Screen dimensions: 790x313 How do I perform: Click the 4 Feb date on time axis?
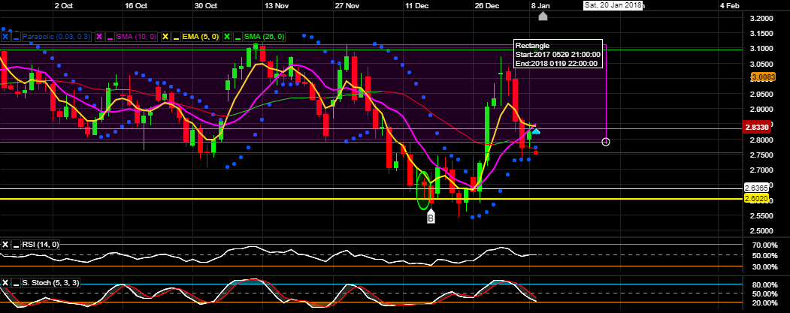tap(730, 5)
